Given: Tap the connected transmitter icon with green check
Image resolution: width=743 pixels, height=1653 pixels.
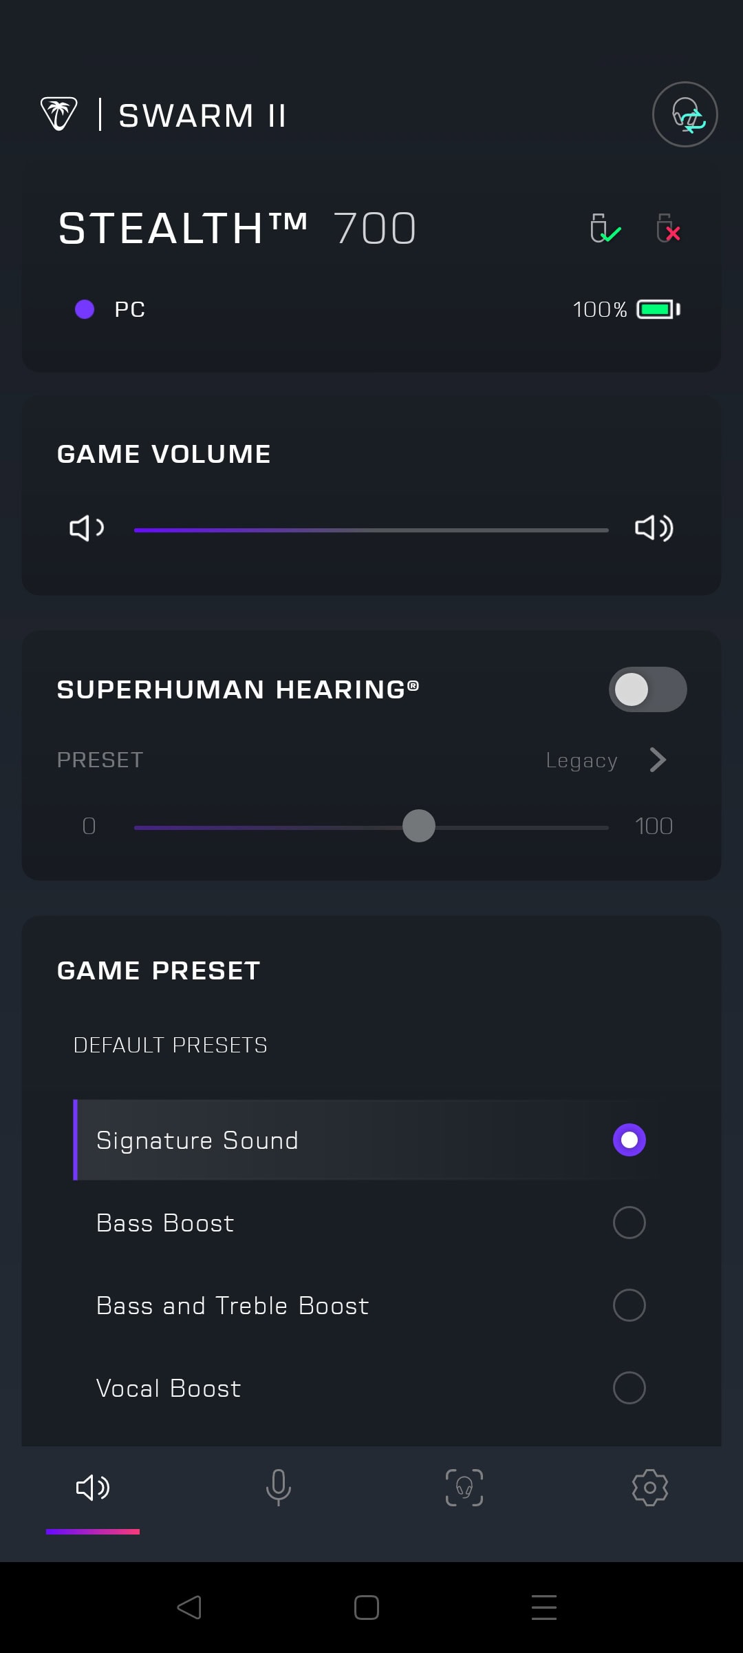Looking at the screenshot, I should (605, 229).
